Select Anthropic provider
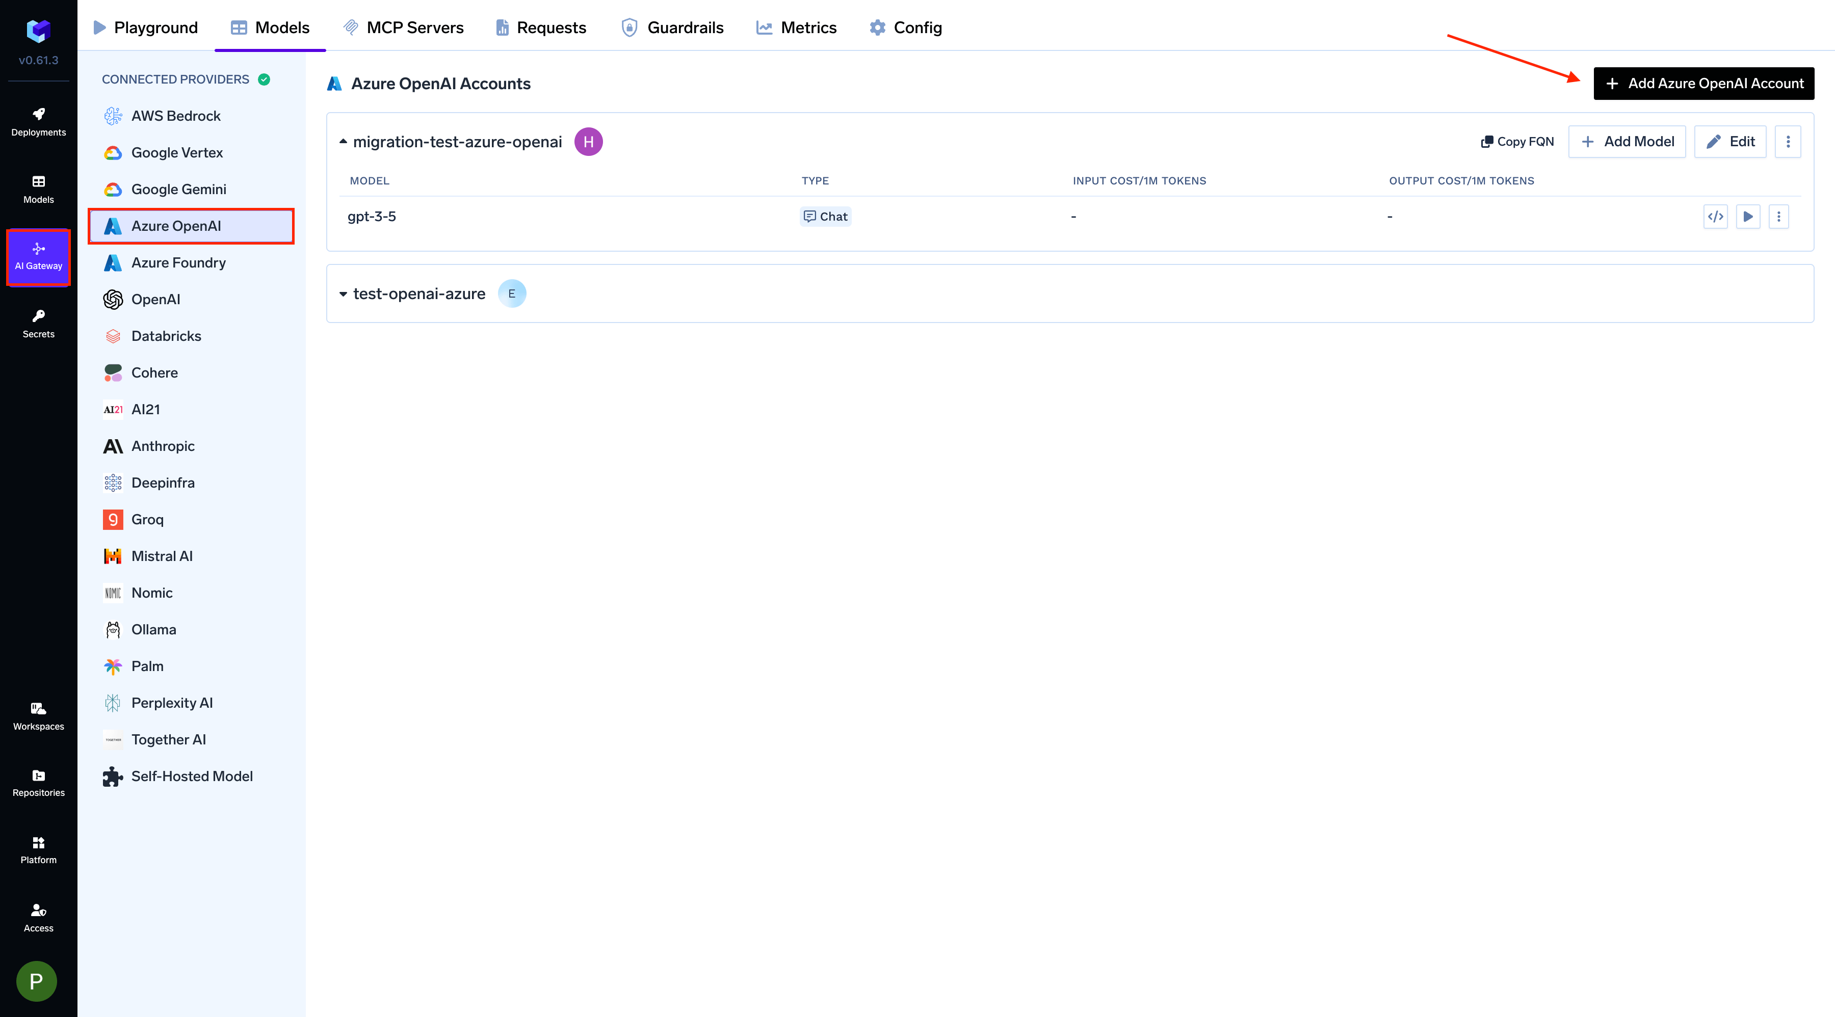 tap(191, 446)
